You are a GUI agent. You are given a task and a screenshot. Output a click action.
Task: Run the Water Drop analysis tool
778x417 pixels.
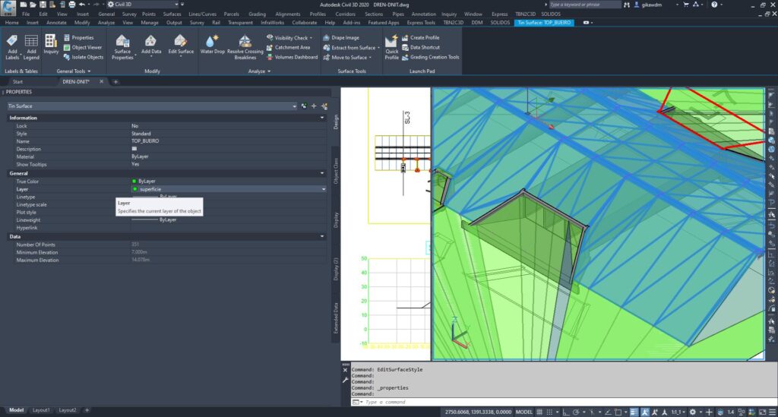coord(213,45)
